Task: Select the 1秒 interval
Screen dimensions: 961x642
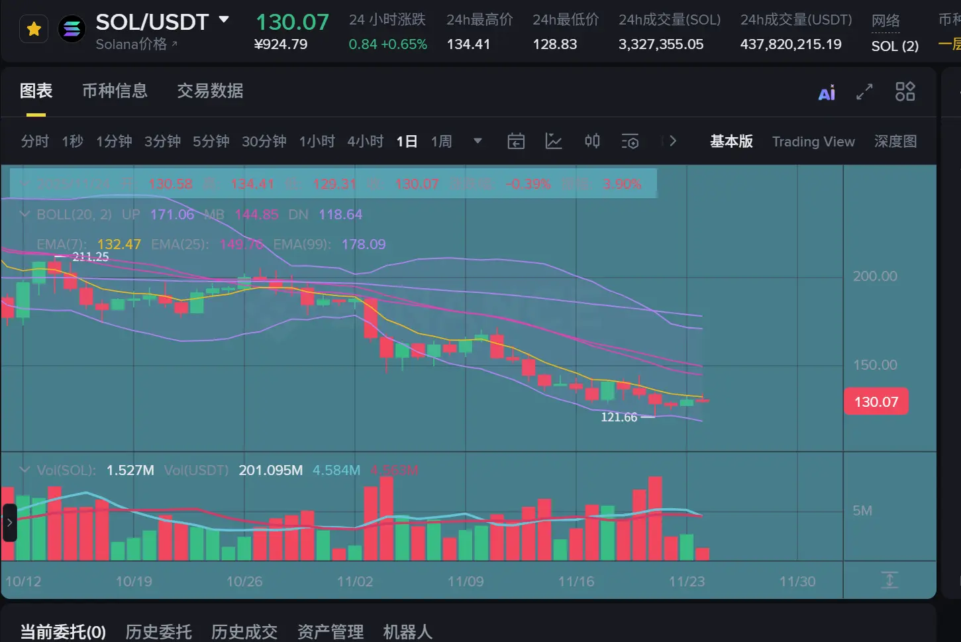Action: tap(72, 141)
